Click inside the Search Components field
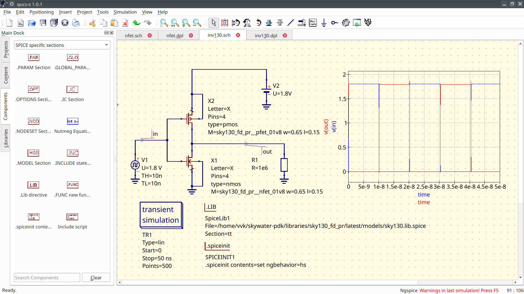The width and height of the screenshot is (524, 294). tap(46, 277)
